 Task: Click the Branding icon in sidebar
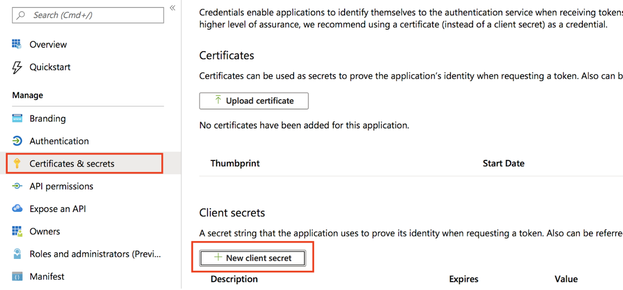click(17, 119)
